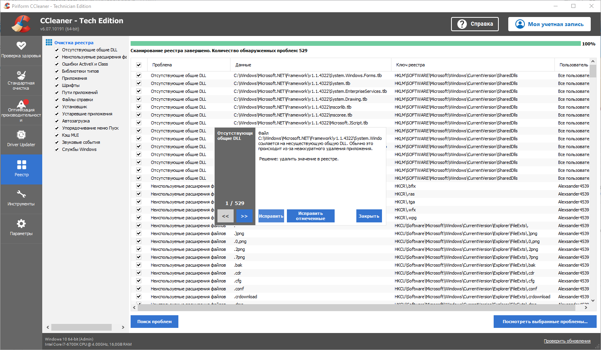Open the Health Check (Проверка здоровья) section
This screenshot has width=601, height=350.
point(21,50)
